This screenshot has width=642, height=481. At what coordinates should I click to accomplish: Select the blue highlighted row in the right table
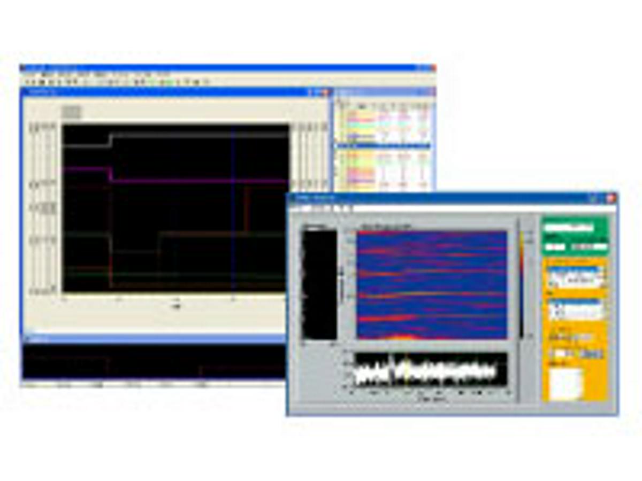(x=383, y=145)
